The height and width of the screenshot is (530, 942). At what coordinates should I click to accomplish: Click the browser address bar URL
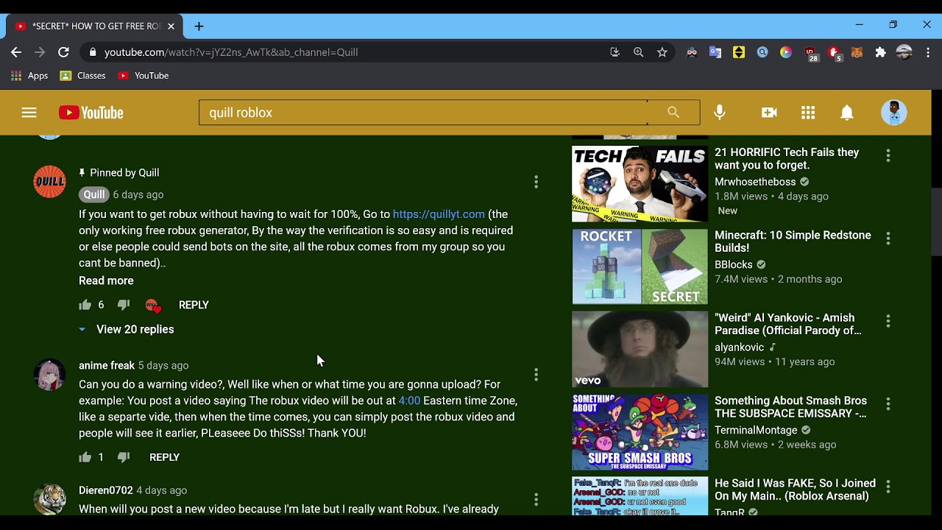point(231,52)
